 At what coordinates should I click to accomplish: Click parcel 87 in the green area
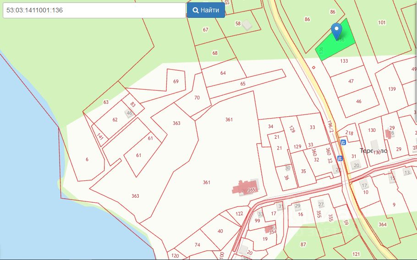pyautogui.click(x=303, y=245)
